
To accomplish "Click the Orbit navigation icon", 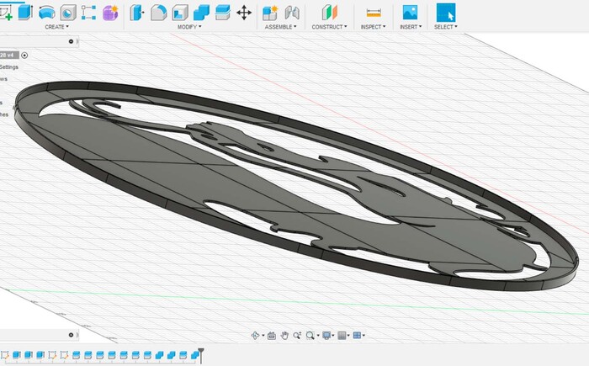I will tap(256, 336).
